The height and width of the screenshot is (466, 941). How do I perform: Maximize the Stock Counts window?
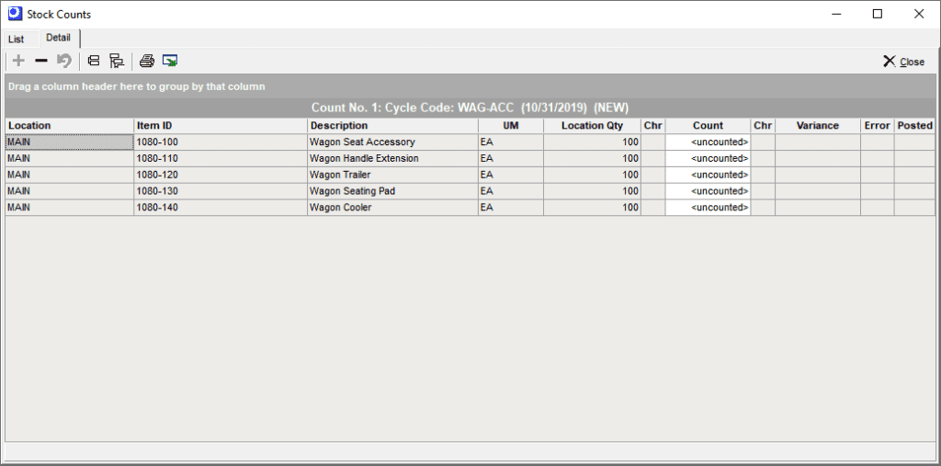pyautogui.click(x=878, y=14)
